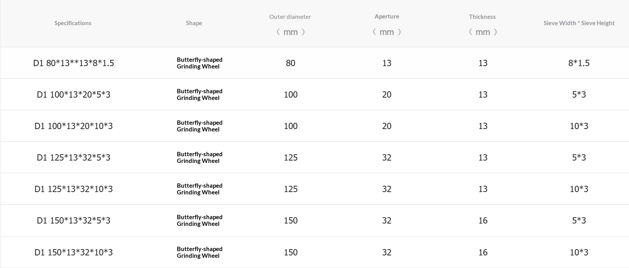Select the D1 100*13*20*10*3 specification cell
629x268 pixels.
coord(73,126)
